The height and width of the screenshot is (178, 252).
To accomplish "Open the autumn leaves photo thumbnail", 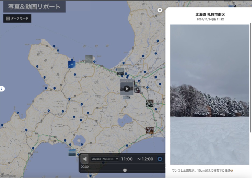I will click(150, 131).
